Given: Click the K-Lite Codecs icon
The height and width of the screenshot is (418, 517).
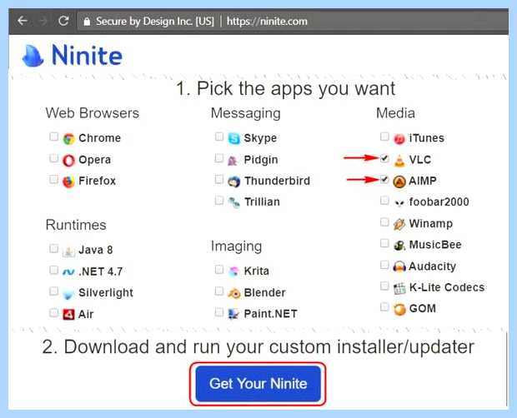Looking at the screenshot, I should tap(399, 288).
